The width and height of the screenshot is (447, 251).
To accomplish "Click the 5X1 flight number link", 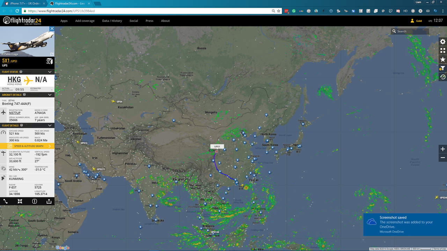I will click(6, 61).
